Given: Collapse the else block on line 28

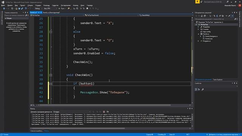Looking at the screenshot, I should coord(51,32).
